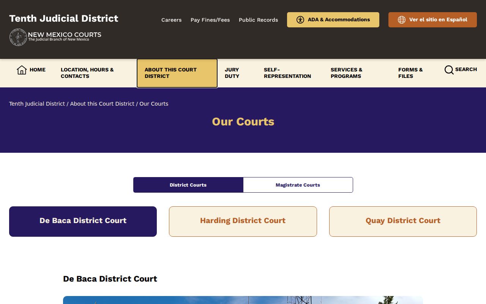This screenshot has width=486, height=304.
Task: Select Harding District Court card
Action: pyautogui.click(x=243, y=222)
